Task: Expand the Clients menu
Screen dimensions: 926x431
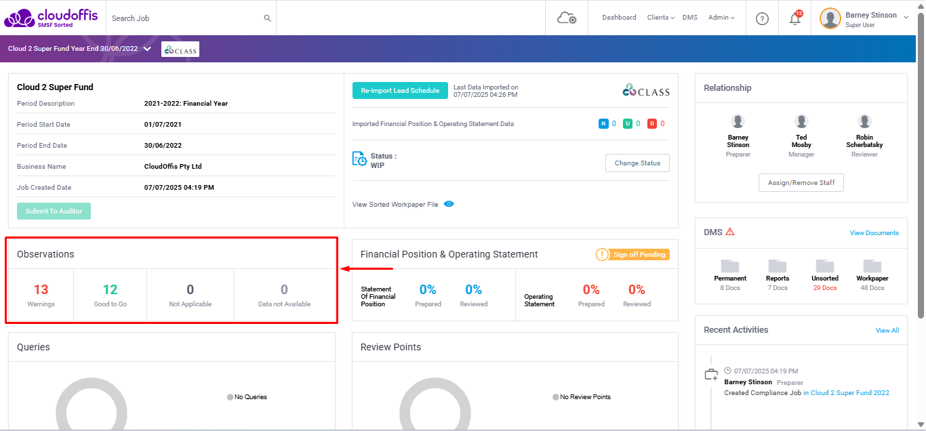Action: coord(661,18)
